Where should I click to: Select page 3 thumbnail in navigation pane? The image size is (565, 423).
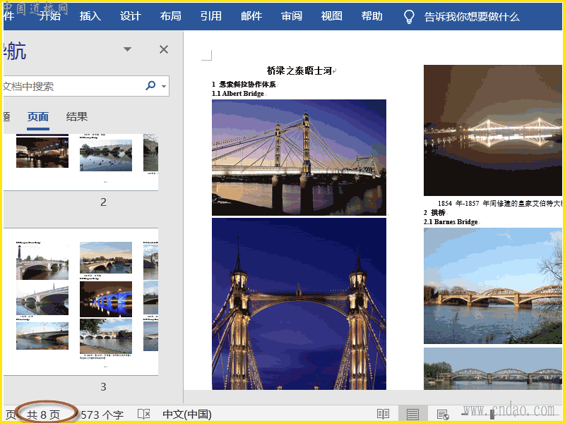click(81, 302)
